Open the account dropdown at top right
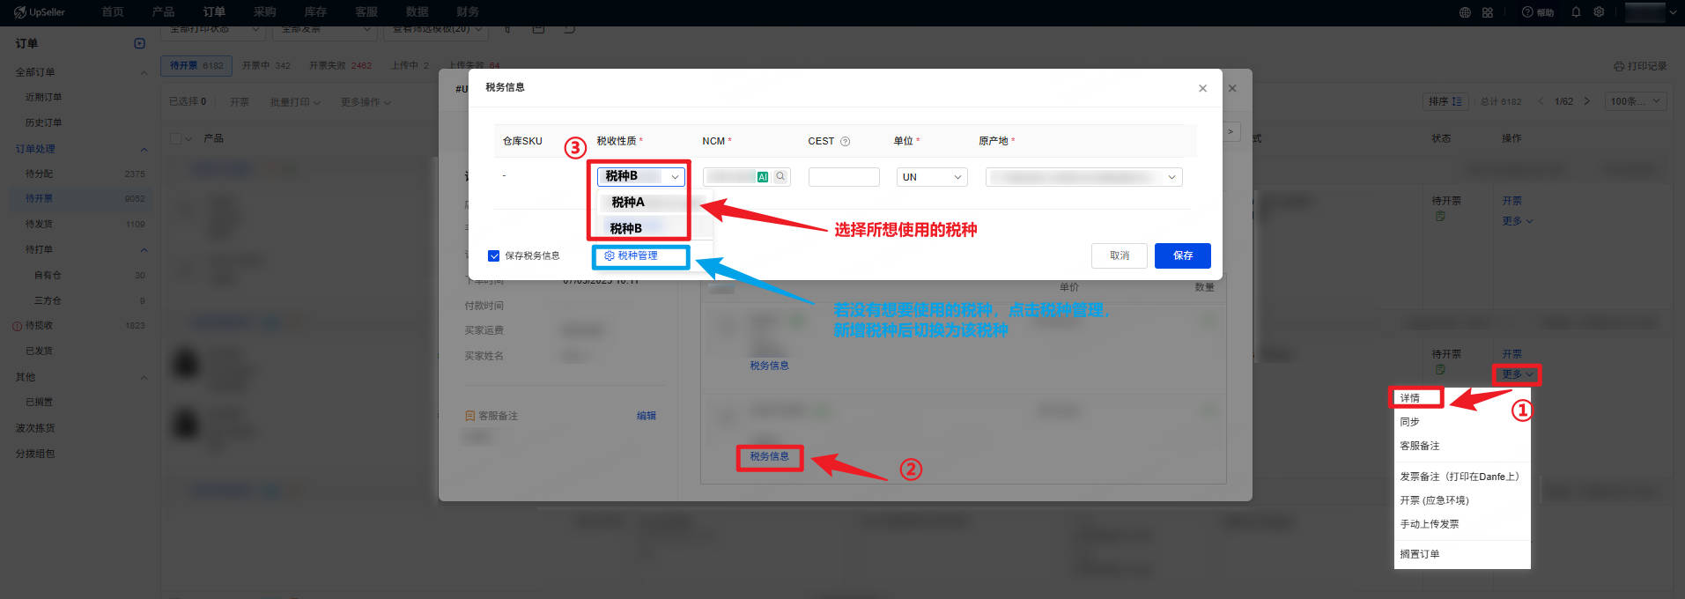The image size is (1685, 599). pyautogui.click(x=1651, y=12)
